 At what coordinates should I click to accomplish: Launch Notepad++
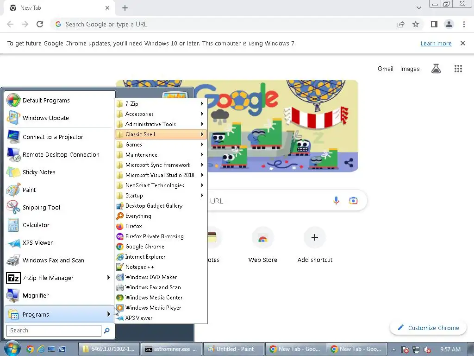pyautogui.click(x=161, y=267)
